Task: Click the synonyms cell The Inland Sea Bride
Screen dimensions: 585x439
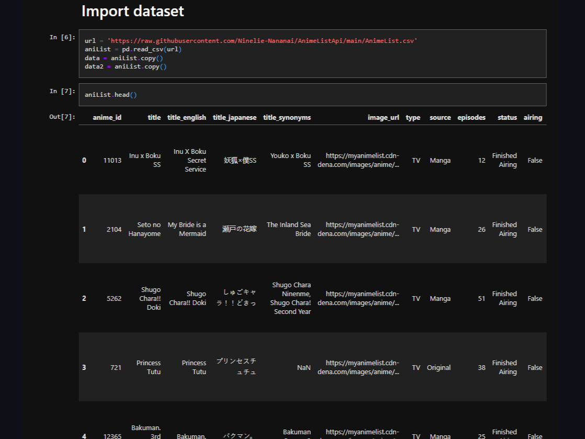Action: click(288, 229)
